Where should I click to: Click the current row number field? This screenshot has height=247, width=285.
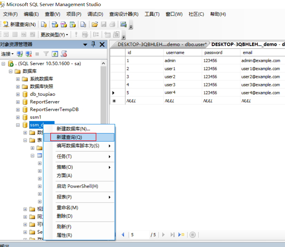[x=139, y=235]
